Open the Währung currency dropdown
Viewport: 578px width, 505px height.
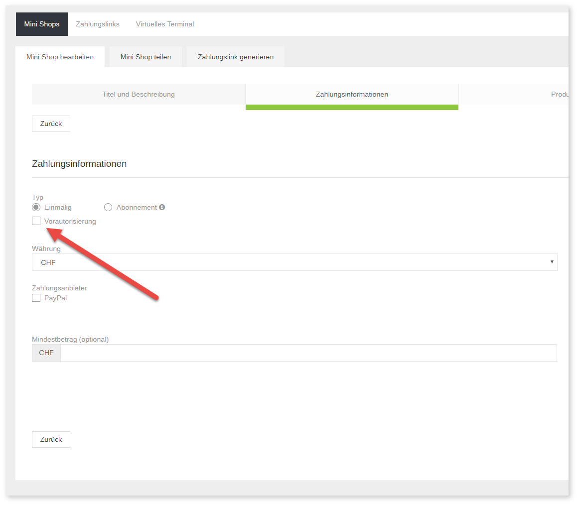coord(294,262)
